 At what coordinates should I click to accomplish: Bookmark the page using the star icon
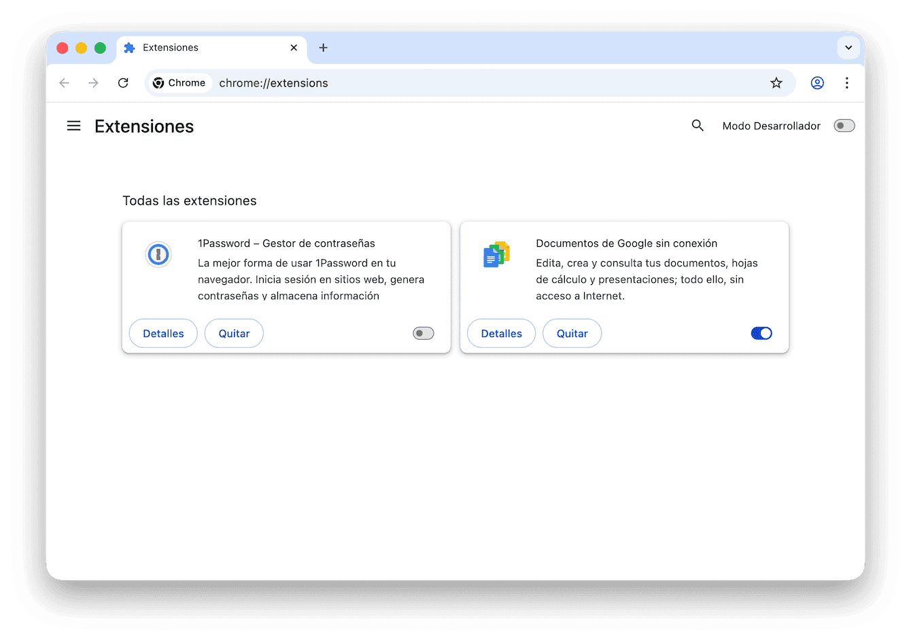(x=776, y=82)
